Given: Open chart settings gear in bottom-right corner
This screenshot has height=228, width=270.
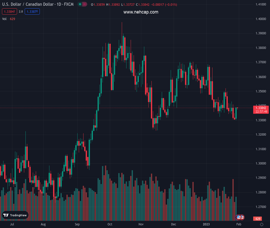Looking at the screenshot, I should click(x=262, y=225).
